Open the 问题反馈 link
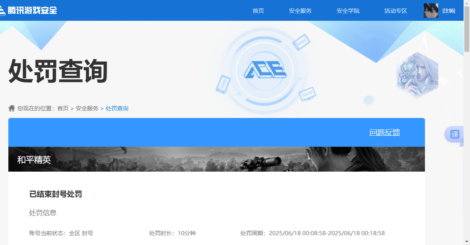This screenshot has width=470, height=245. pos(385,132)
